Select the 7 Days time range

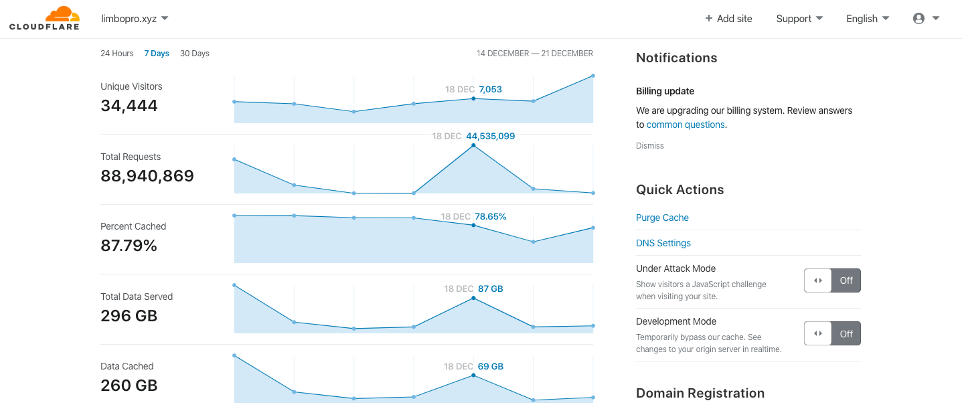click(x=157, y=54)
